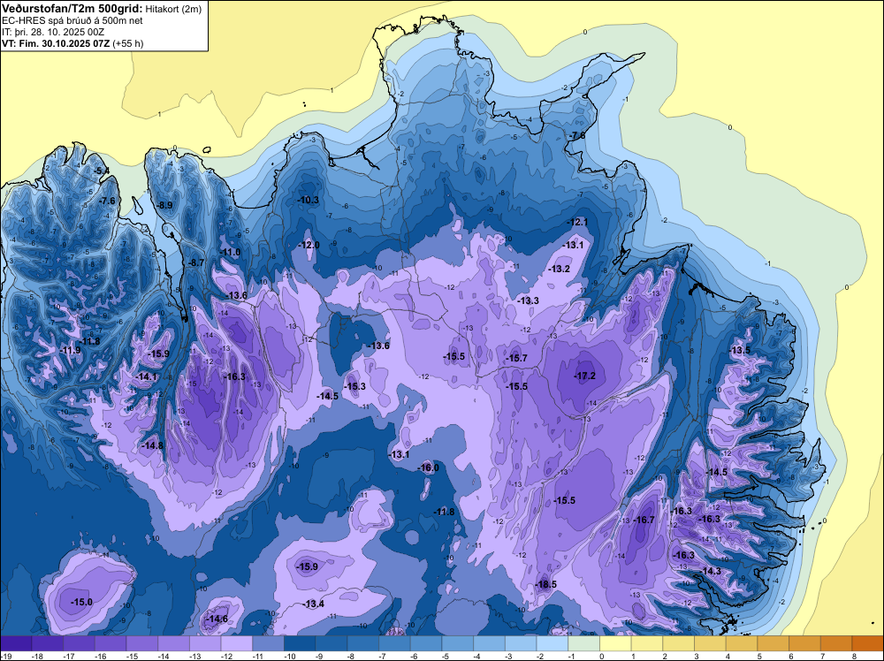The image size is (884, 661).
Task: Pick yellow legend swatch between 0 and 1
Action: point(615,643)
